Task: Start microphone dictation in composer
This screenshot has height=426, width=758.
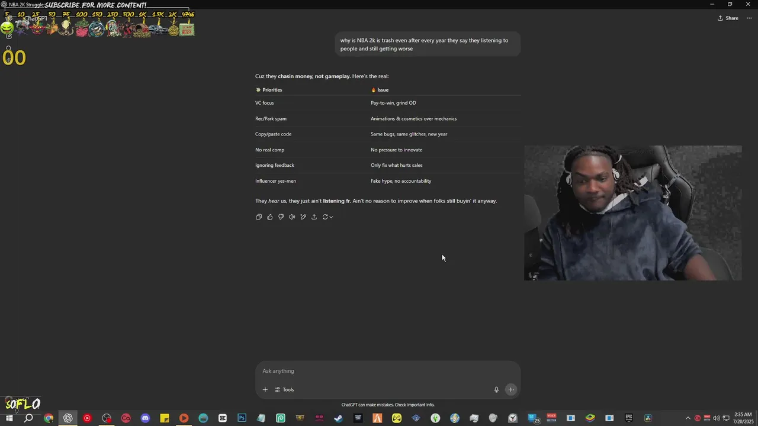Action: click(x=496, y=390)
